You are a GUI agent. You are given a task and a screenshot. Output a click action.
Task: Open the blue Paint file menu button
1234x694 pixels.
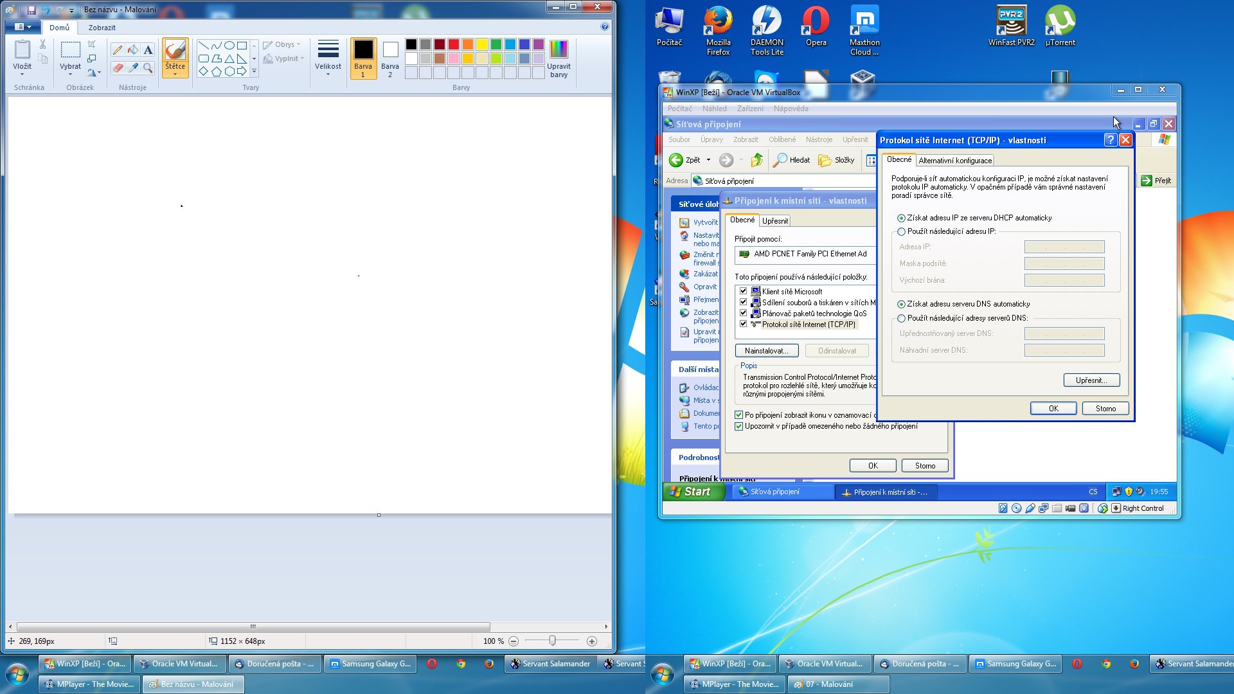(x=23, y=27)
